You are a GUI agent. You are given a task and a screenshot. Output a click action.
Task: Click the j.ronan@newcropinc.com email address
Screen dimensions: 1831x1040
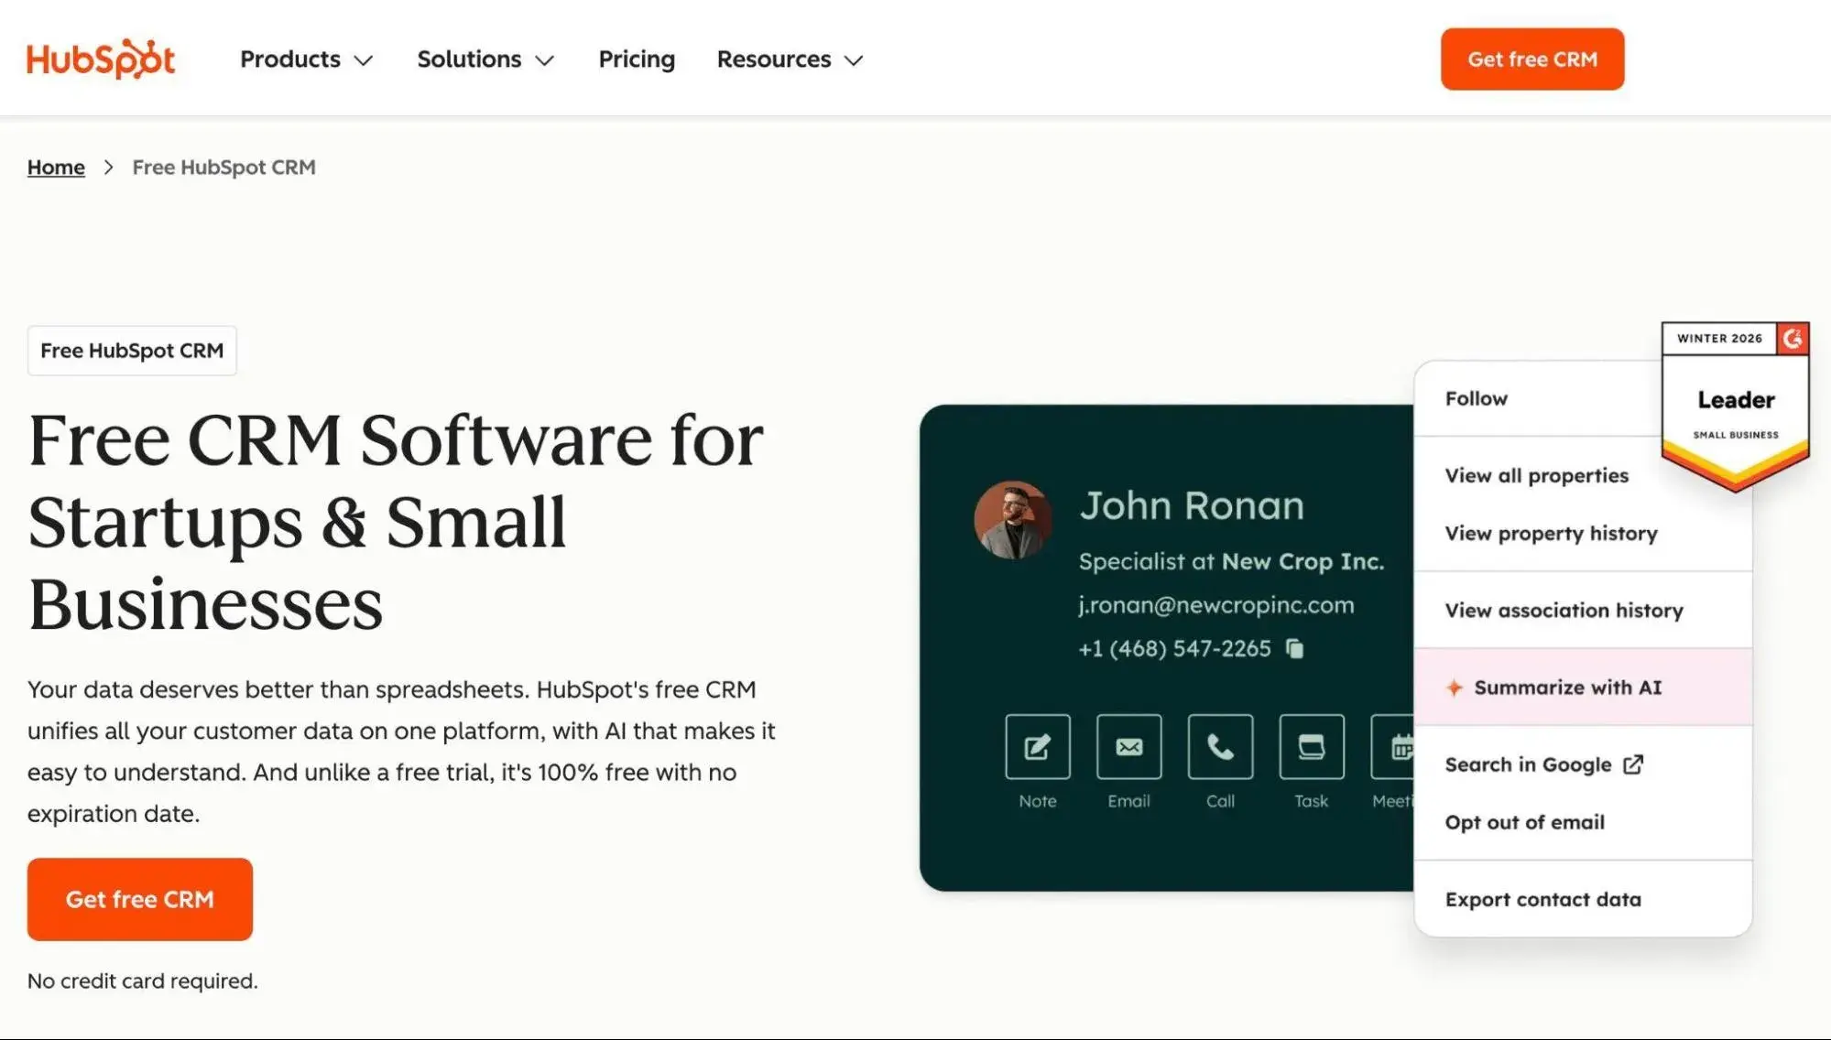1215,605
